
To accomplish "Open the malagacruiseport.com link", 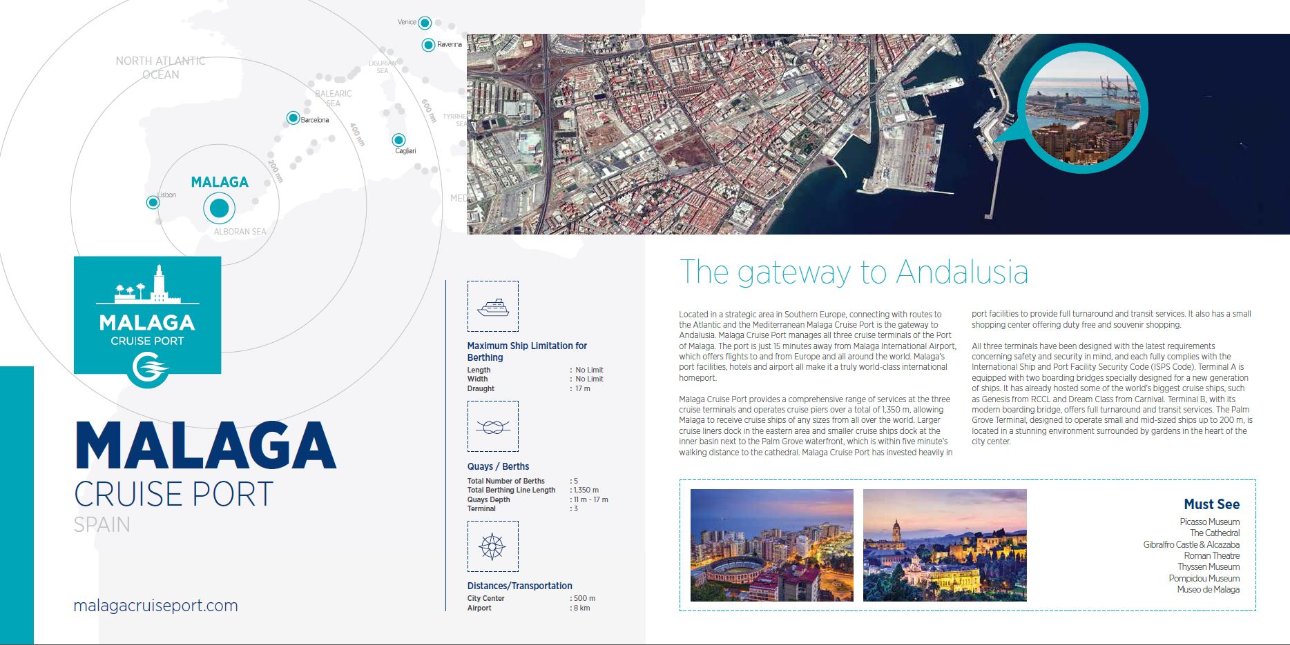I will (155, 606).
